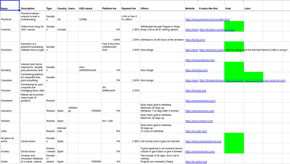Select the 125M$ USD raised cell
The width and height of the screenshot is (290, 164).
click(x=90, y=16)
